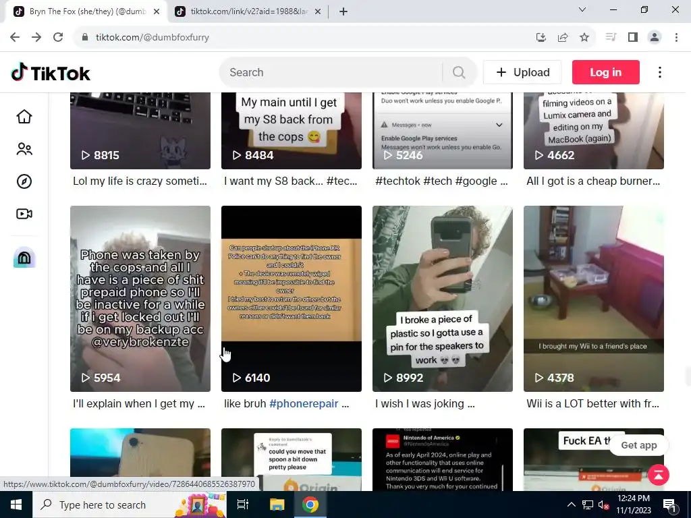
Task: Click the Get app button
Action: pyautogui.click(x=638, y=445)
